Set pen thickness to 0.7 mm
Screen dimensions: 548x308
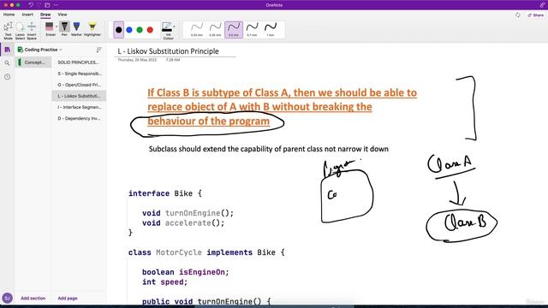(252, 30)
